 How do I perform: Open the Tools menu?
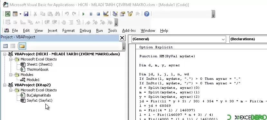click(x=112, y=31)
